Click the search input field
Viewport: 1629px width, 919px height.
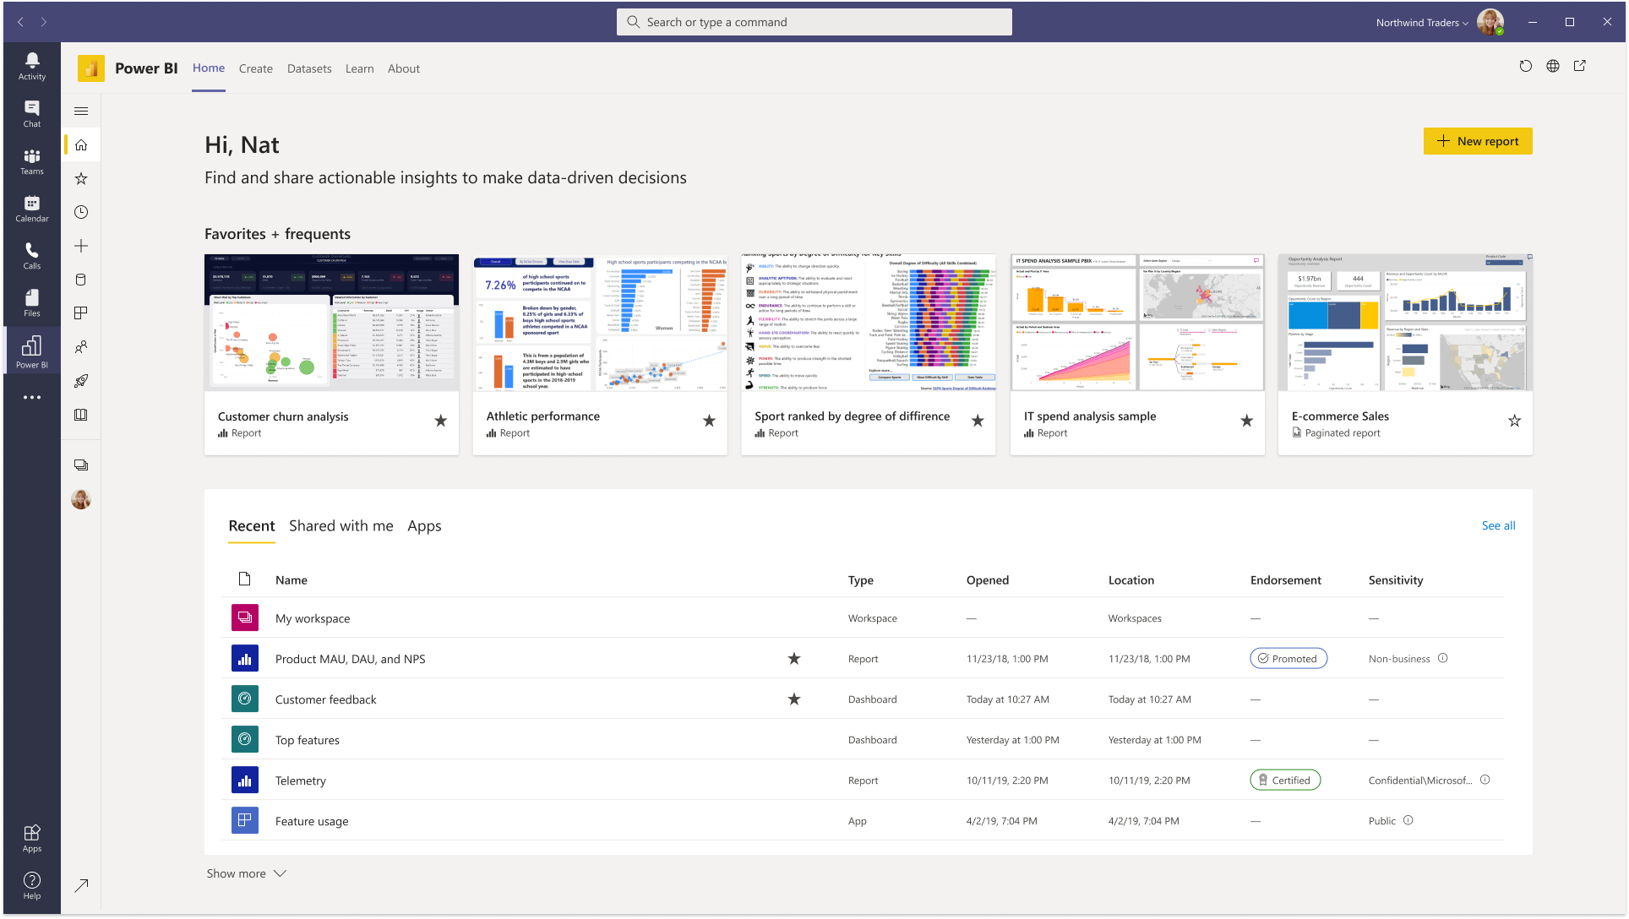click(x=814, y=21)
